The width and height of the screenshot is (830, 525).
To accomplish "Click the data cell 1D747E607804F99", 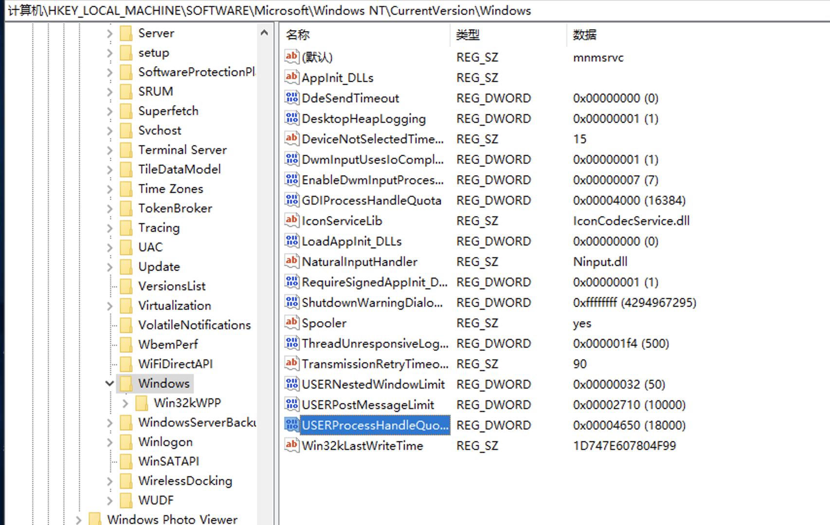I will point(624,446).
